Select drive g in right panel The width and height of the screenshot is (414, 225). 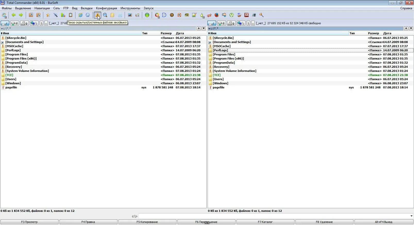(231, 23)
